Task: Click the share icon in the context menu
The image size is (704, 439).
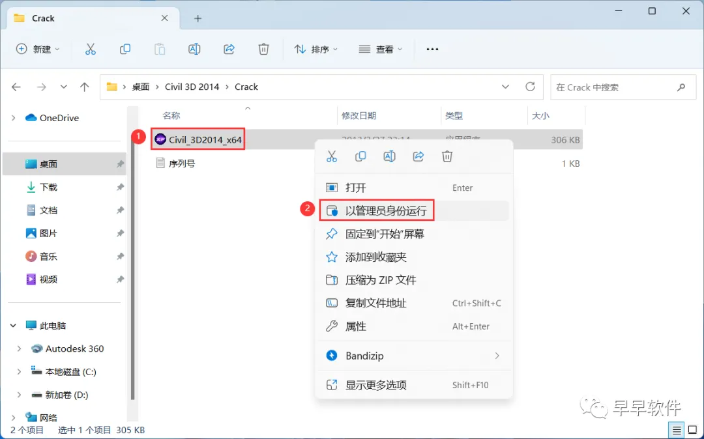Action: click(418, 156)
